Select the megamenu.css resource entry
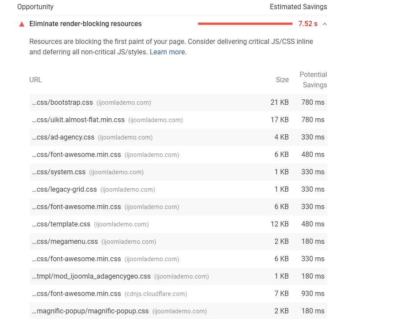The image size is (414, 319). 65,242
